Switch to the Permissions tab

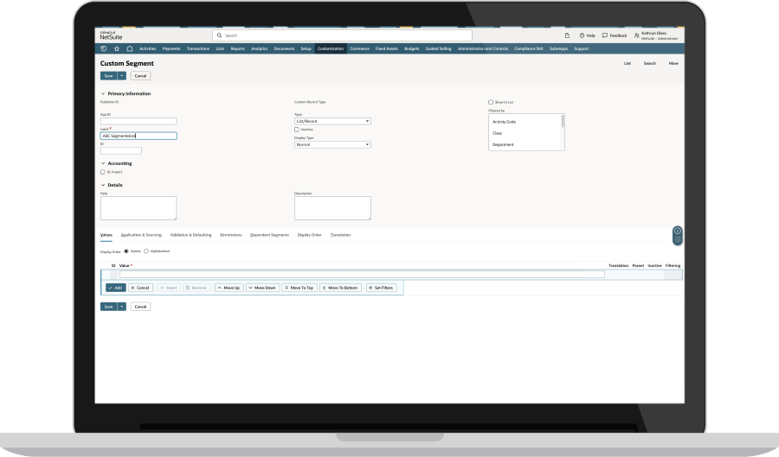(x=231, y=234)
